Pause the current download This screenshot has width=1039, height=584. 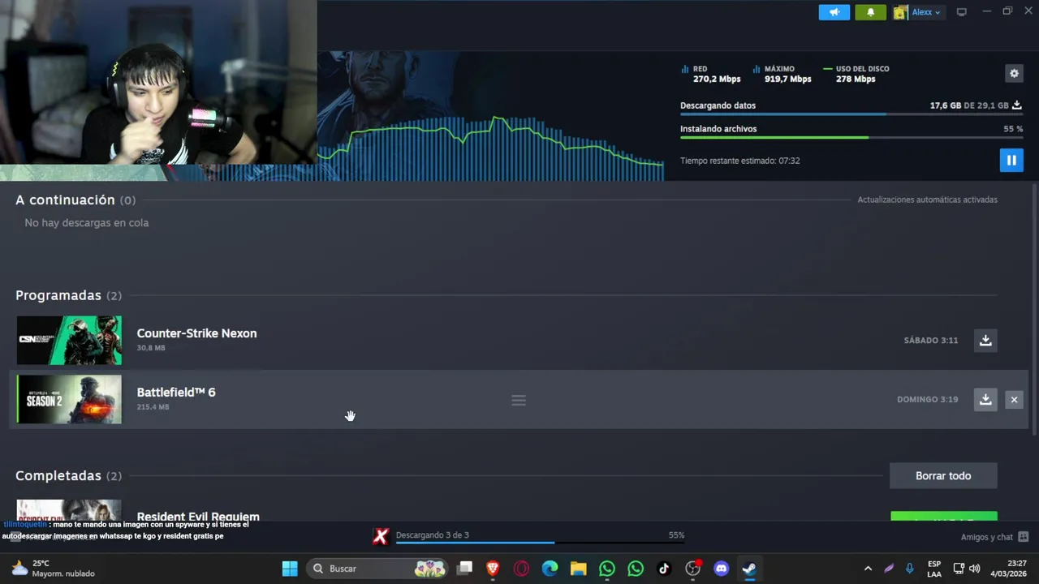tap(1011, 160)
